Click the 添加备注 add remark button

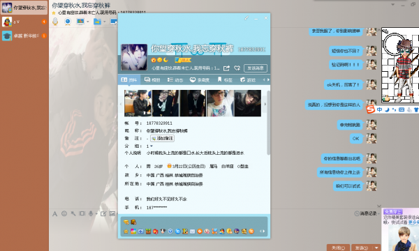tap(163, 139)
